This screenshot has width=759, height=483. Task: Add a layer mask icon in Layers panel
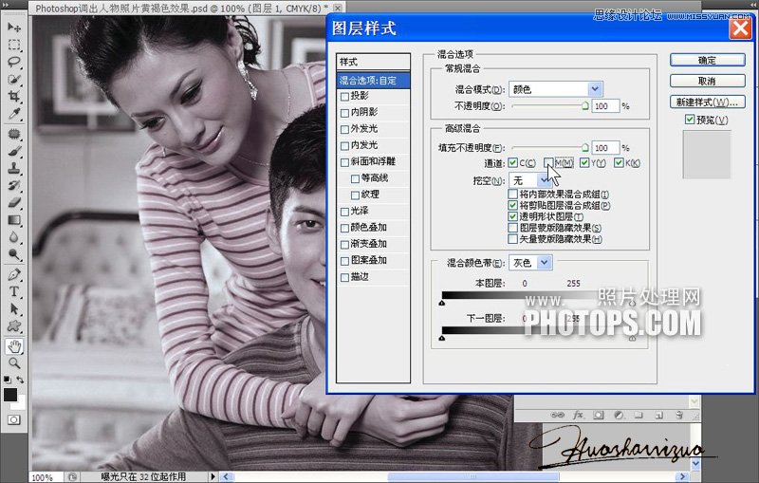599,415
